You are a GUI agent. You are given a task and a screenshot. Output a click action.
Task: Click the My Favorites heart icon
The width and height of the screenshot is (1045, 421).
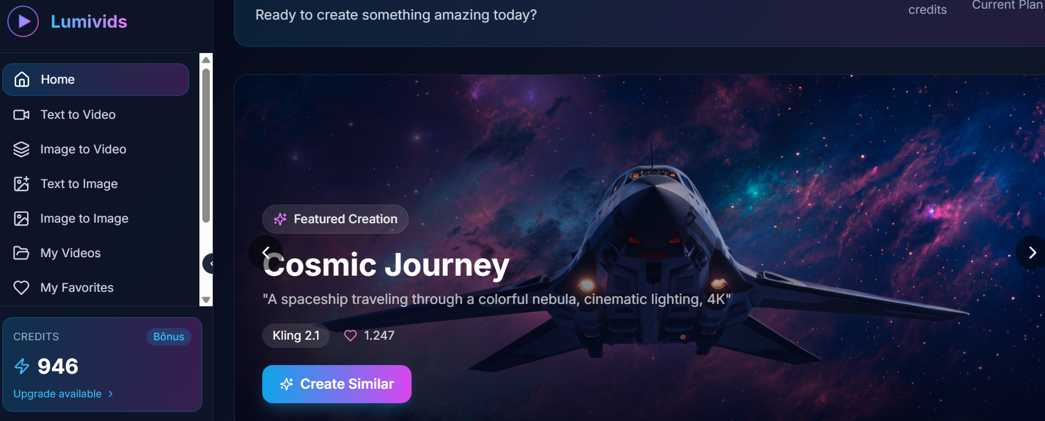21,288
